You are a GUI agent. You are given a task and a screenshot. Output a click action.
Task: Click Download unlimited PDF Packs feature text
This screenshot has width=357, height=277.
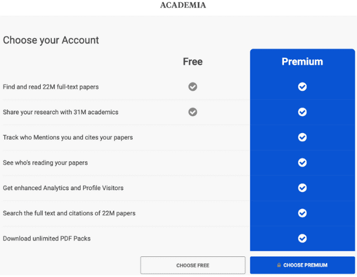click(47, 239)
